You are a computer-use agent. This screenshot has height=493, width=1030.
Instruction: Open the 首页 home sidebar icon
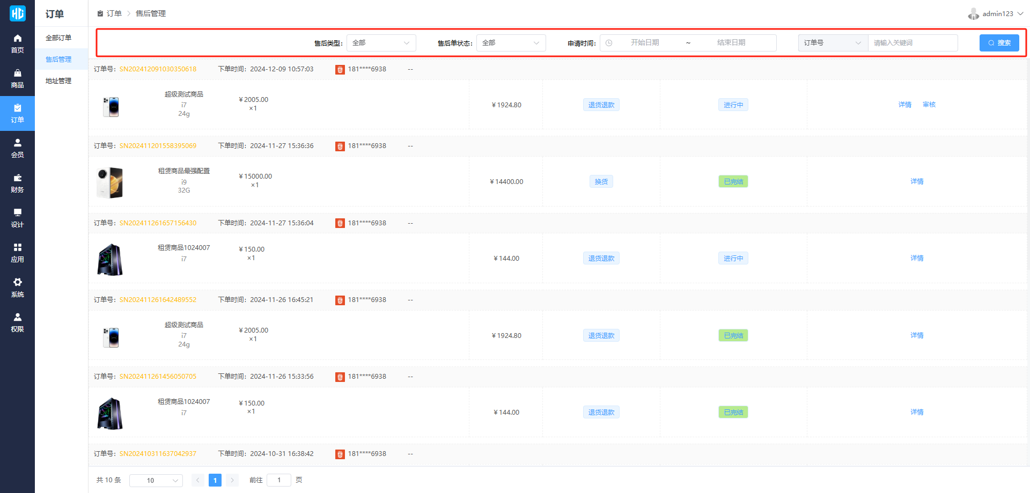click(17, 43)
